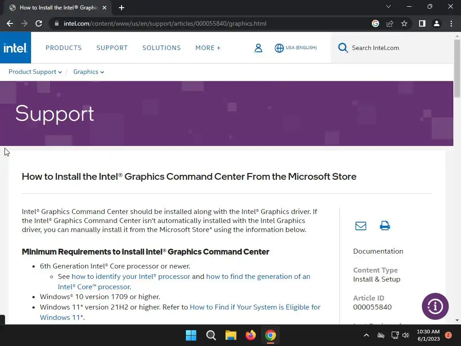Viewport: 461px width, 346px height.
Task: Click the scrollbar down arrow
Action: (x=457, y=320)
